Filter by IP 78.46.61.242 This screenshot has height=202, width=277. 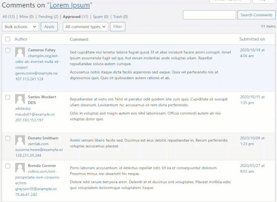pos(26,195)
